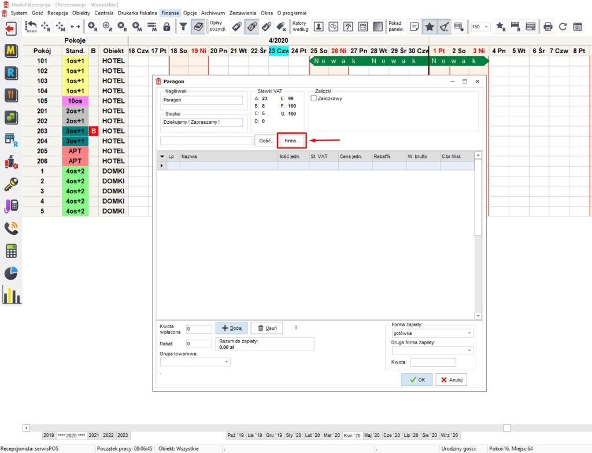The width and height of the screenshot is (592, 453).
Task: Toggle the star panel button in toolbar
Action: pos(429,27)
